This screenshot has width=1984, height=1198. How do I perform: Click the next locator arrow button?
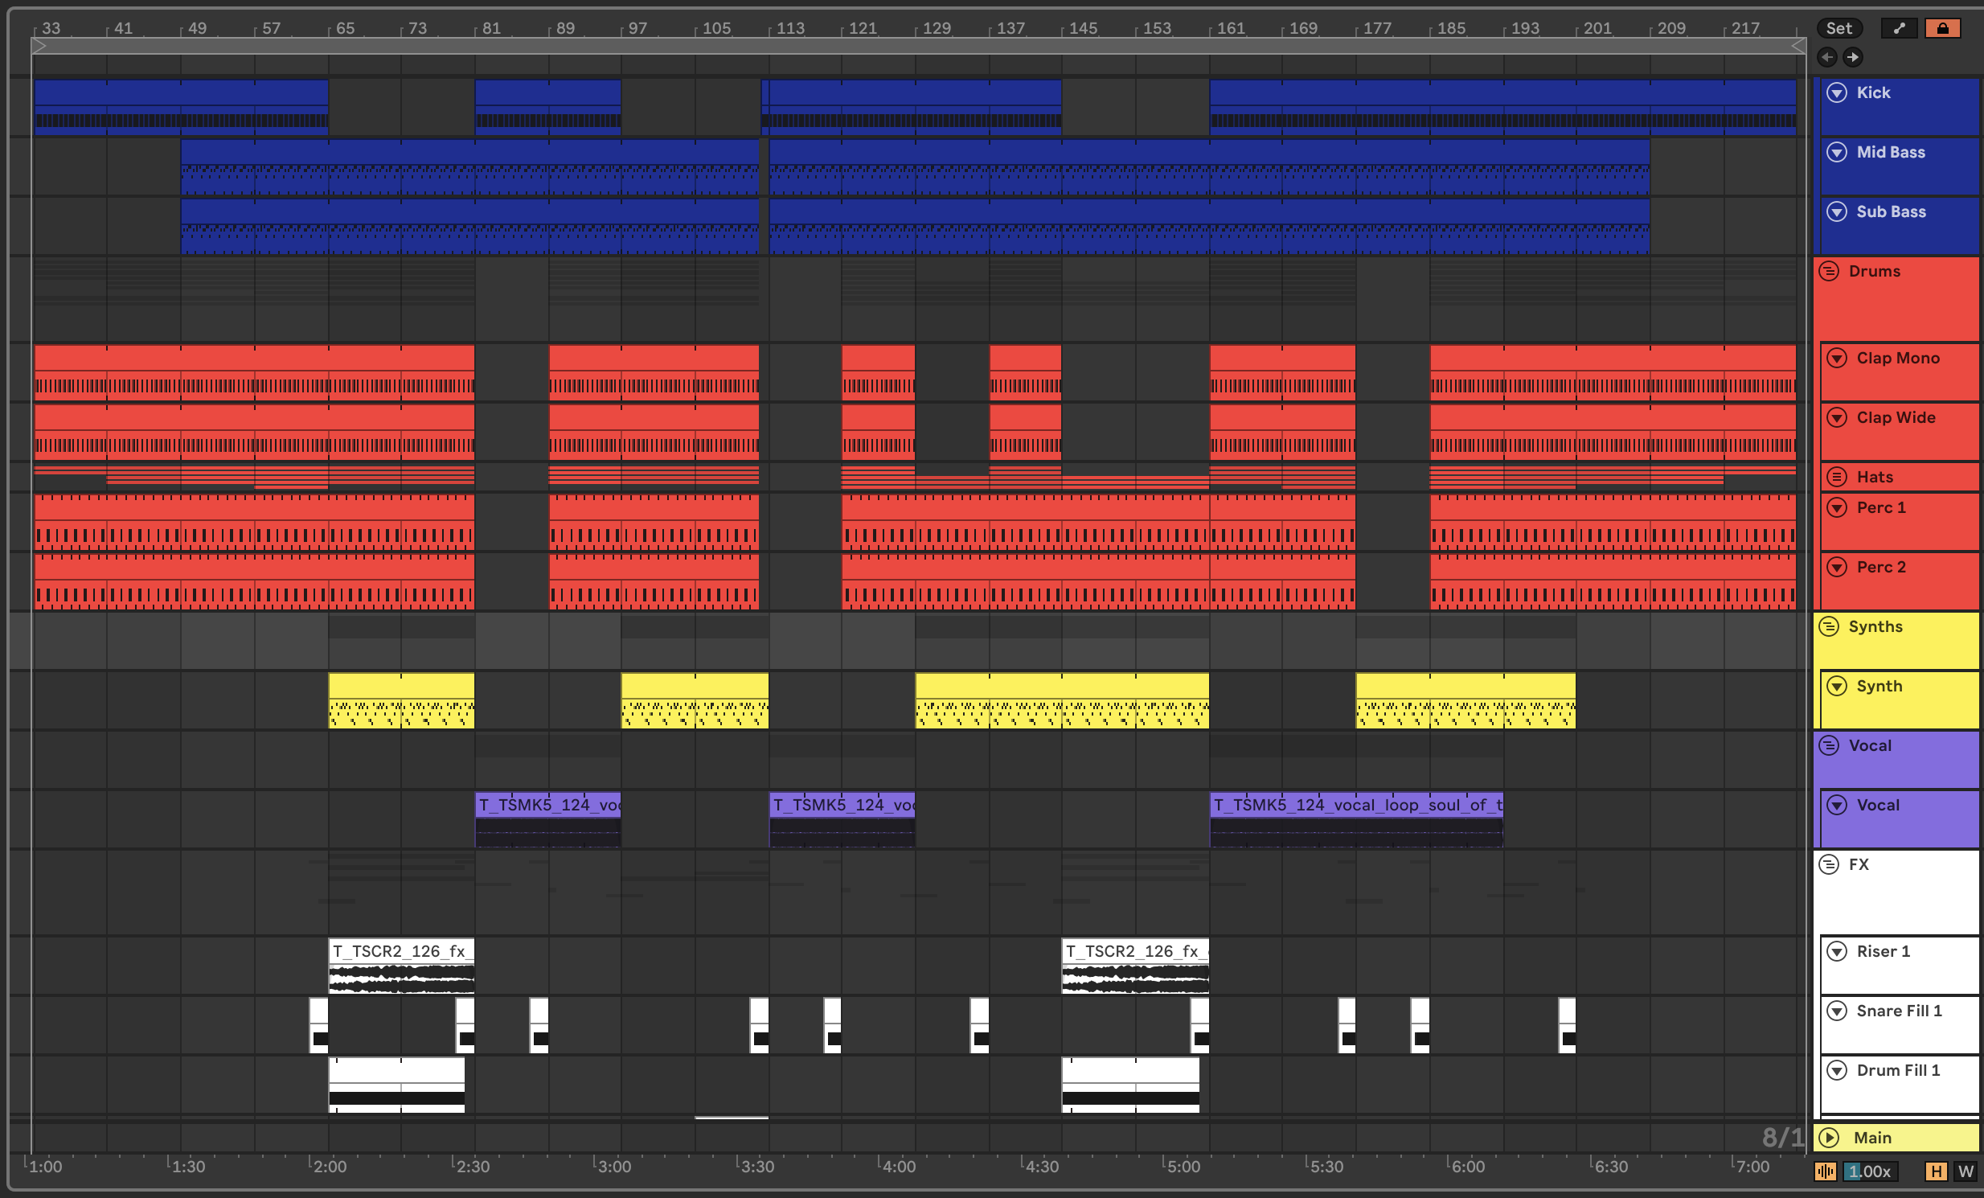point(1852,57)
